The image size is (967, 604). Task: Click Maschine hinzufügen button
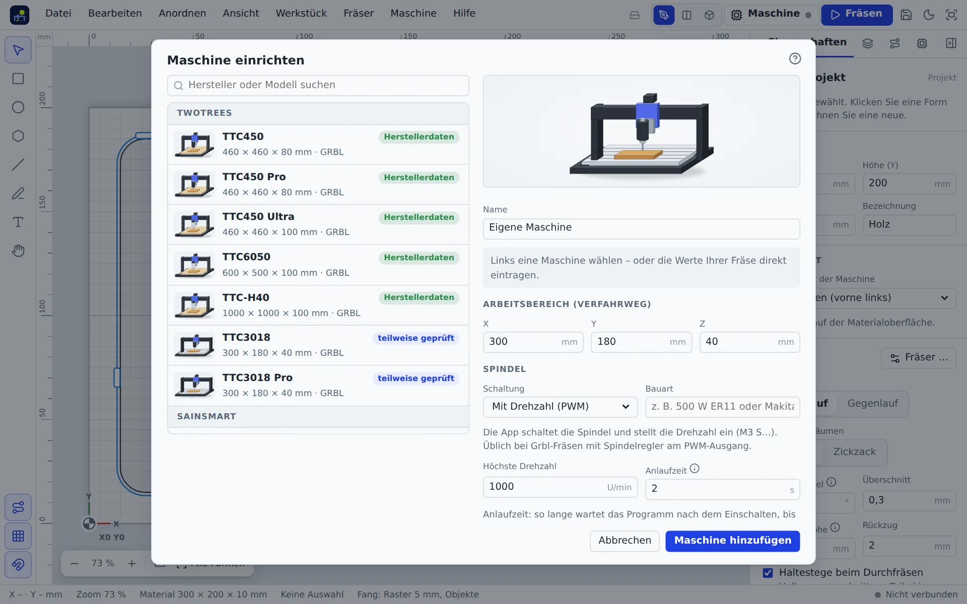[x=732, y=541]
